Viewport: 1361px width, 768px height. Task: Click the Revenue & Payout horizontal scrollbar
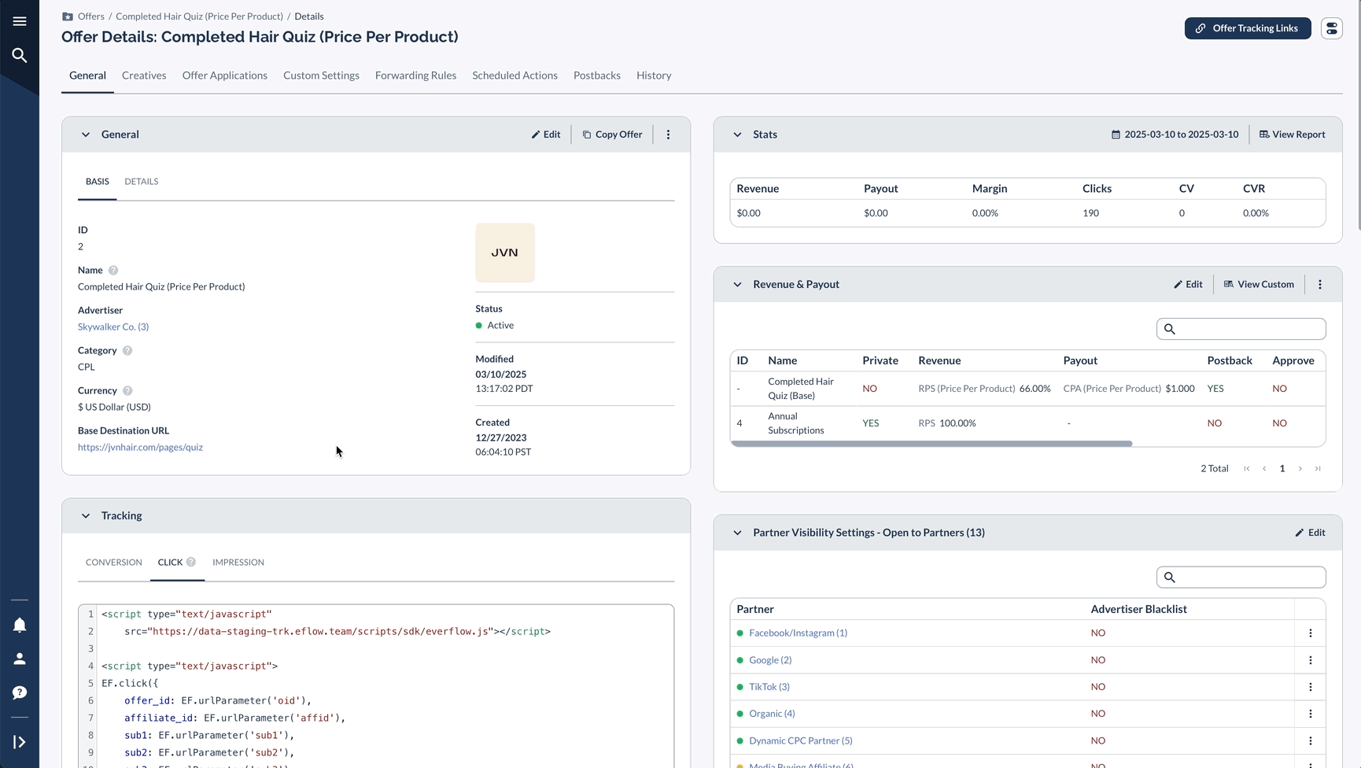(x=931, y=445)
